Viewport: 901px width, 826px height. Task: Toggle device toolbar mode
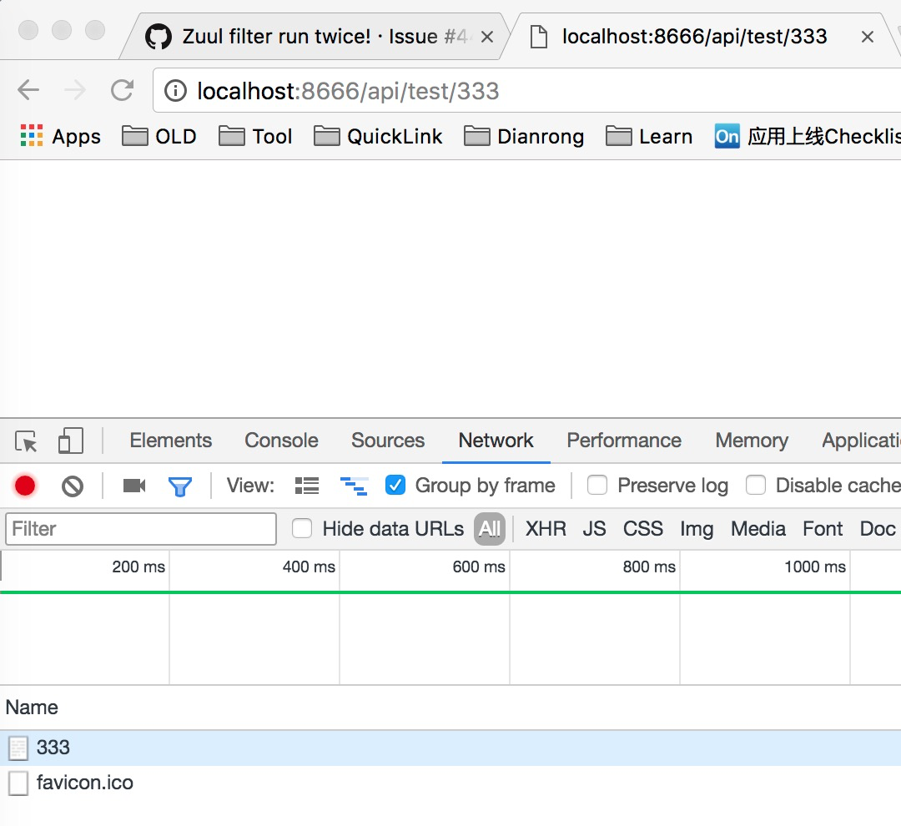(71, 441)
